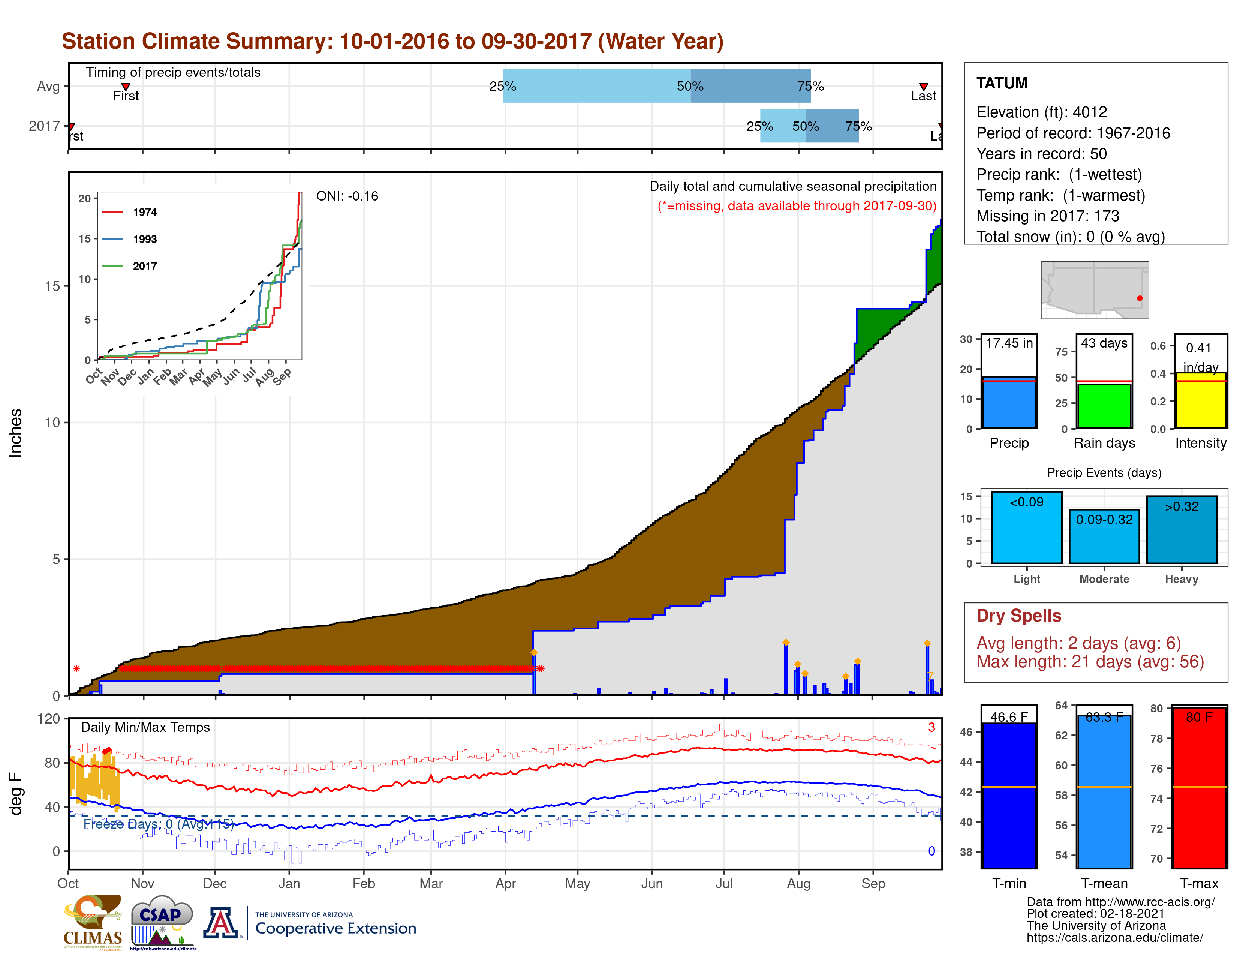Click the blue 1993 legend line
1237x956 pixels.
112,239
